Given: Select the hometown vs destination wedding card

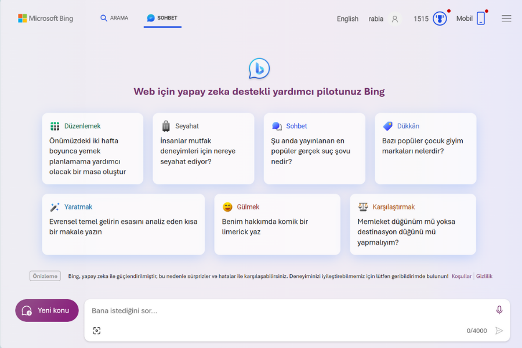Looking at the screenshot, I should click(413, 224).
